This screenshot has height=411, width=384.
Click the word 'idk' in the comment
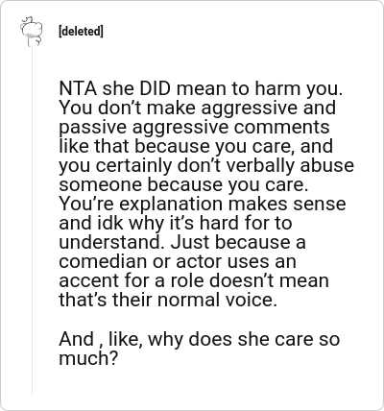click(x=110, y=223)
